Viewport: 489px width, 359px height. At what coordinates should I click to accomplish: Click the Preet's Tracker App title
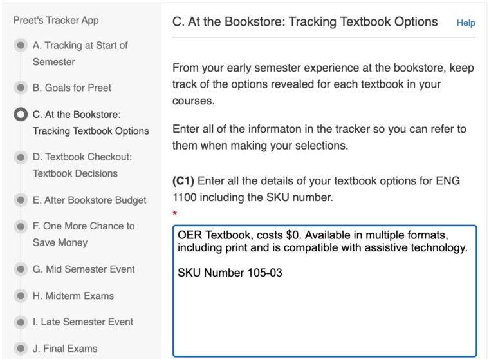pyautogui.click(x=56, y=20)
